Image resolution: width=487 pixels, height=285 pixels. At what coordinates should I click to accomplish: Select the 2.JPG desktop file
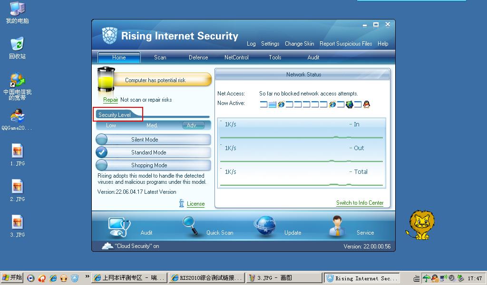(18, 190)
